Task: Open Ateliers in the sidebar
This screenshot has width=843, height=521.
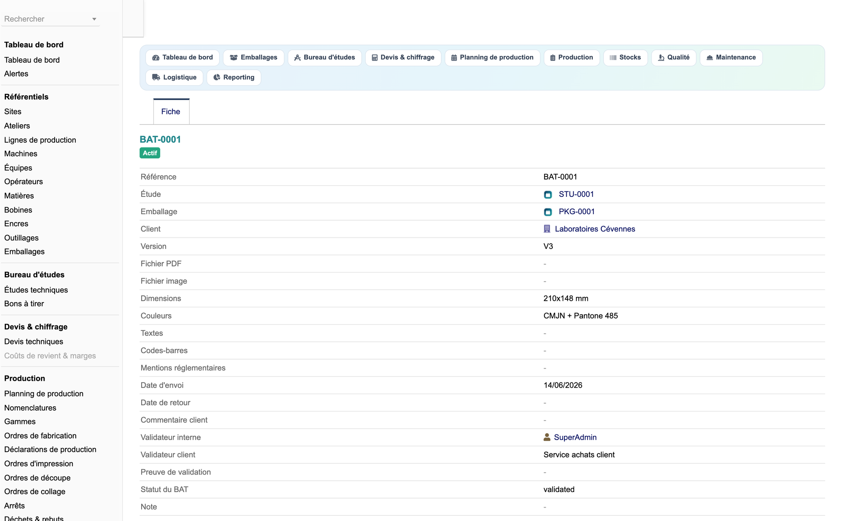Action: click(17, 126)
